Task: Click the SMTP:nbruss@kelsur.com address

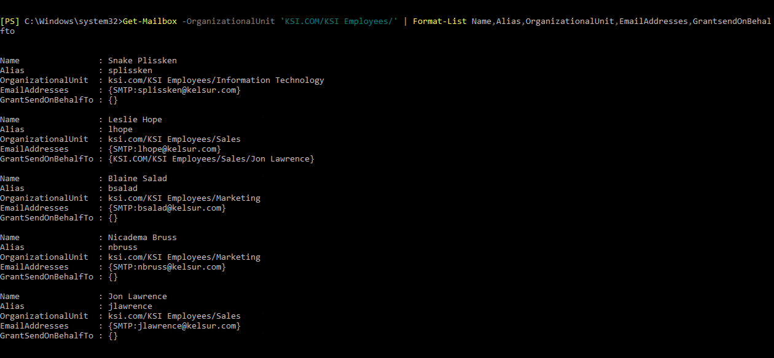Action: point(167,267)
